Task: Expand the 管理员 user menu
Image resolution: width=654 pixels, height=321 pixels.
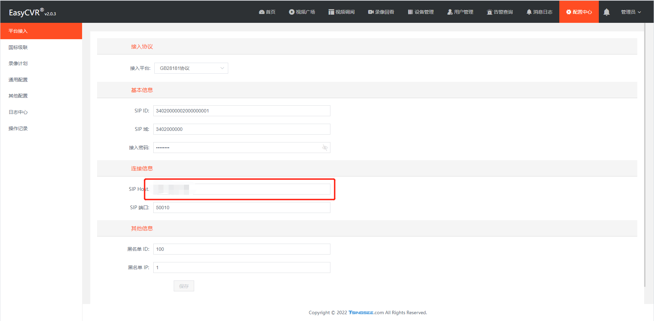Action: point(631,12)
